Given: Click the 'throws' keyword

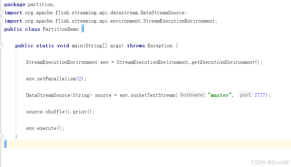Looking at the screenshot, I should pyautogui.click(x=136, y=46).
